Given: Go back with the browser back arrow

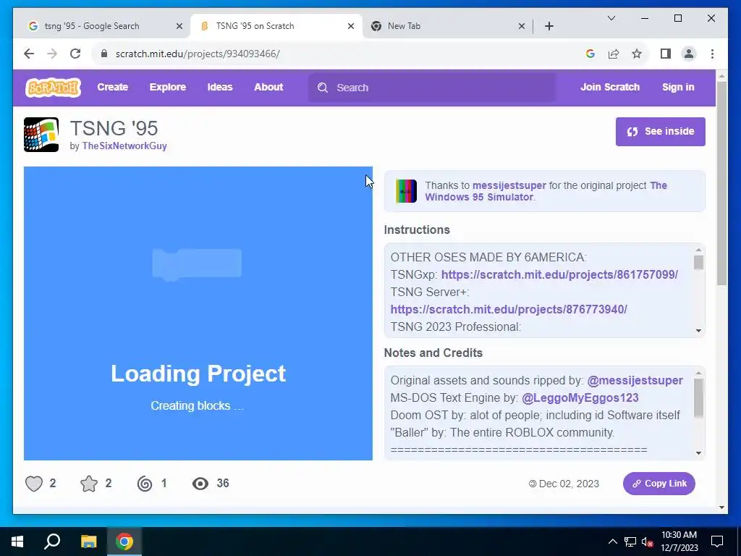Looking at the screenshot, I should pos(29,54).
